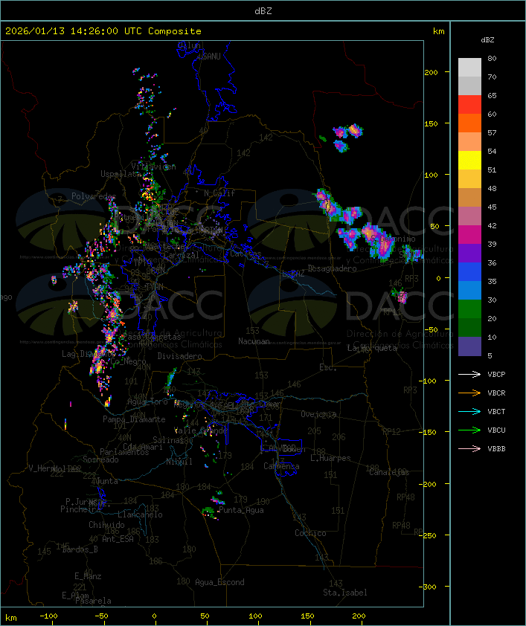Click the Desaguadero map label
The width and height of the screenshot is (526, 626).
[x=333, y=268]
